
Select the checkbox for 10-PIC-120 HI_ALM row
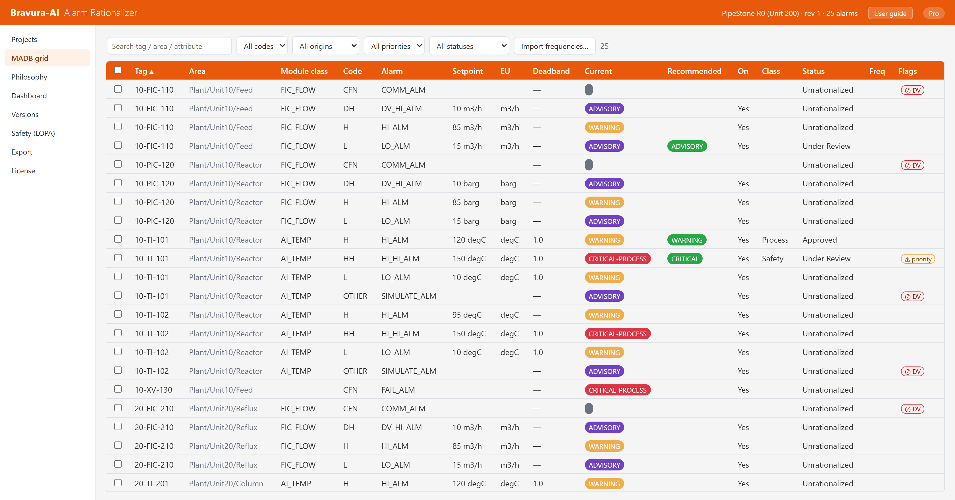click(118, 202)
